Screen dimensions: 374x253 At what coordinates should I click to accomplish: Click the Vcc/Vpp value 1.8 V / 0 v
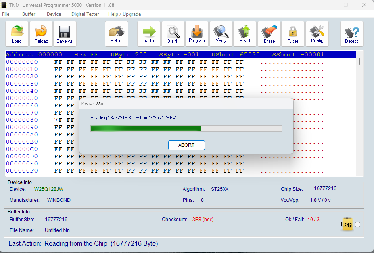coord(320,200)
